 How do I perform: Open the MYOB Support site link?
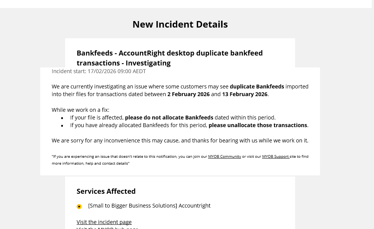tap(275, 156)
